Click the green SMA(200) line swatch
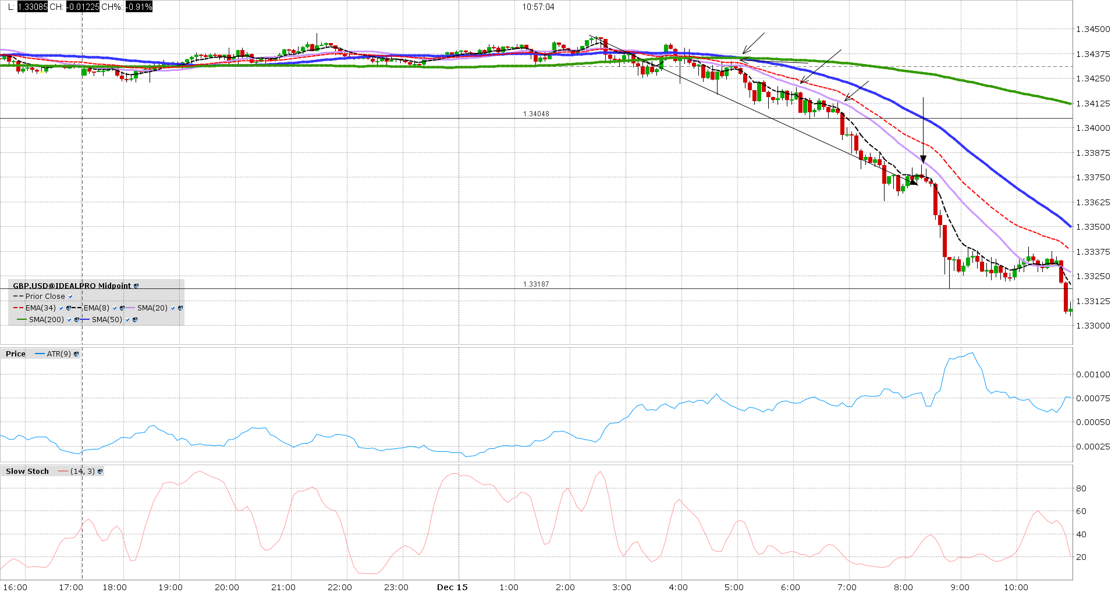This screenshot has width=1115, height=596. pyautogui.click(x=22, y=319)
